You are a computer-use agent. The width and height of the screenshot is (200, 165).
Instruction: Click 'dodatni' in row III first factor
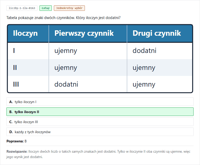point(66,84)
